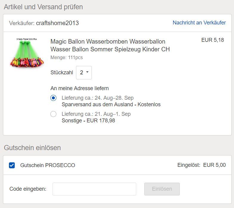The image size is (234, 208).
Task: Focus the Code eingeben input field
Action: (x=94, y=189)
